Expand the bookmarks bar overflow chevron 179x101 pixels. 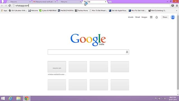coord(176,11)
